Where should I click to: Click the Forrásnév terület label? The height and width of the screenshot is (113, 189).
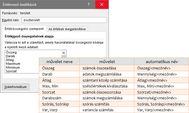click(16, 13)
